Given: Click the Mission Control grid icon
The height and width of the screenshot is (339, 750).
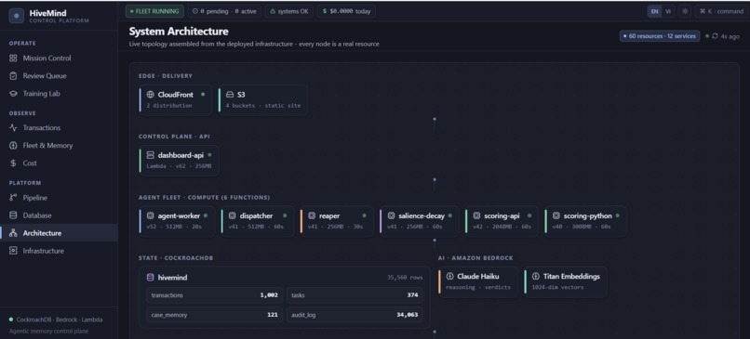Looking at the screenshot, I should [x=13, y=59].
